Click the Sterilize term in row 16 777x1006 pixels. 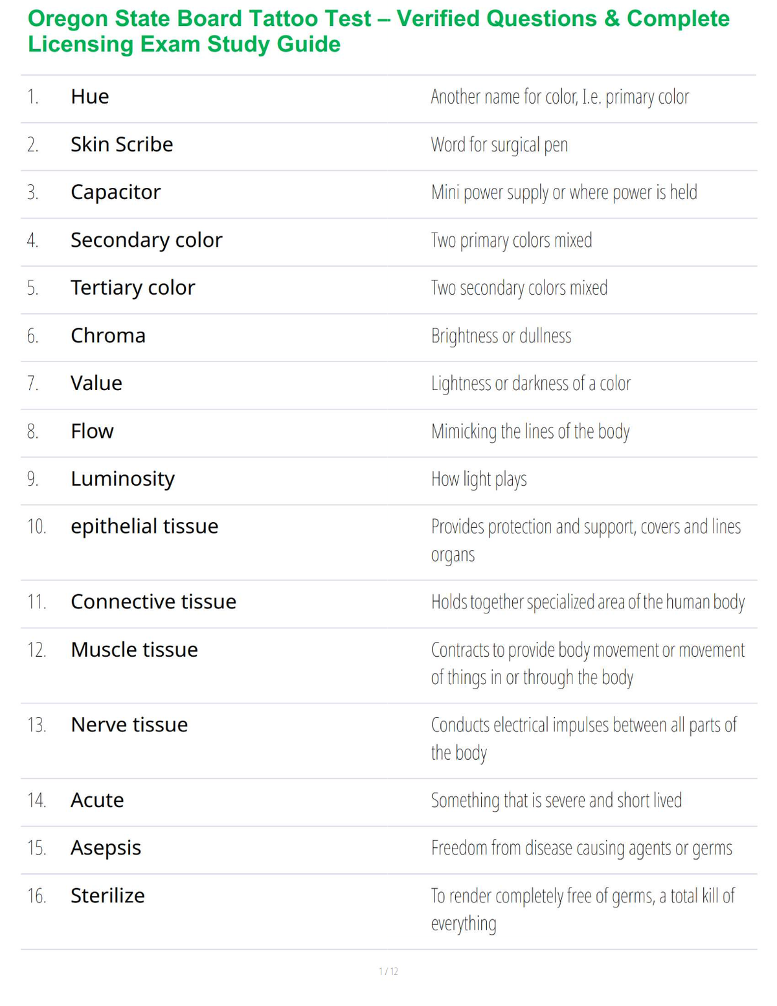[107, 896]
